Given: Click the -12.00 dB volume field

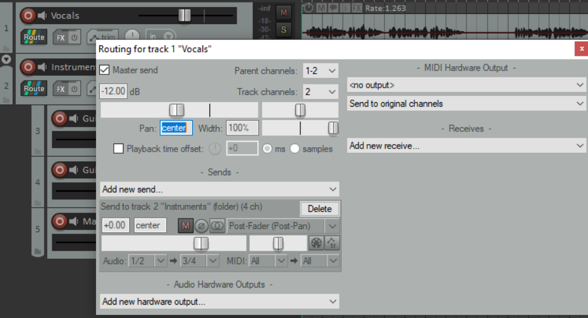Looking at the screenshot, I should (114, 91).
